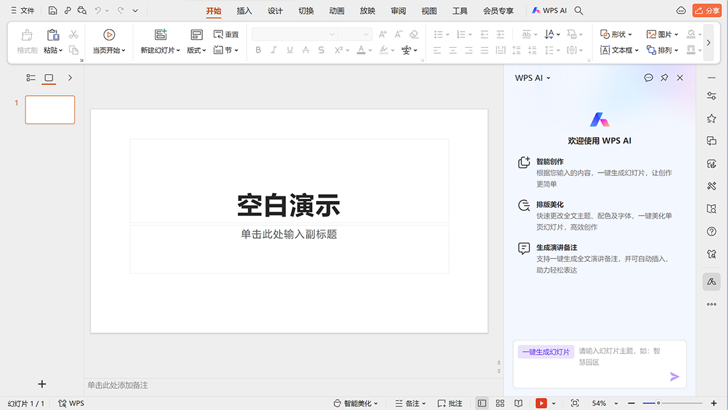The height and width of the screenshot is (410, 728).
Task: Switch to slide sorter grid view
Action: coord(500,403)
